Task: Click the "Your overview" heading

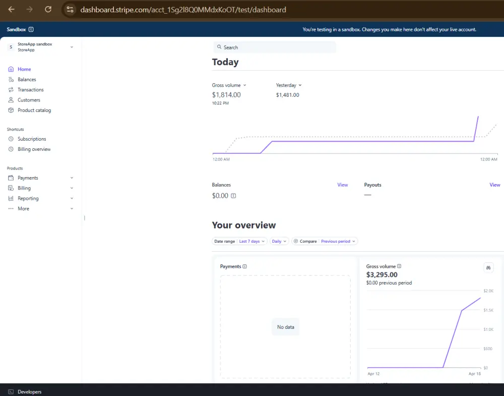Action: [243, 225]
